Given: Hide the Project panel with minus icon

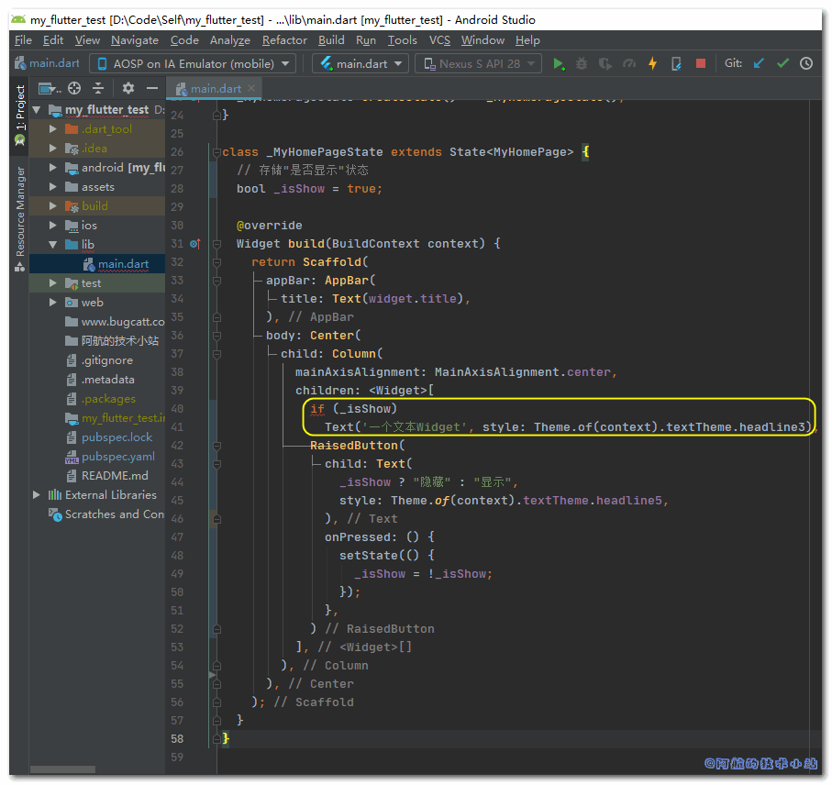Looking at the screenshot, I should pyautogui.click(x=153, y=88).
